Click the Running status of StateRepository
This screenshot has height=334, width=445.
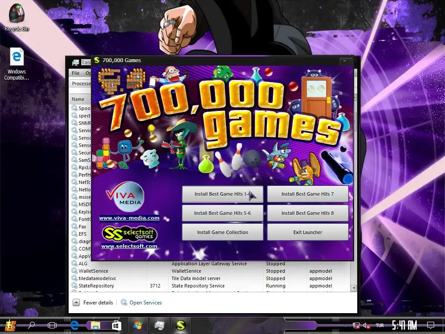pos(276,286)
